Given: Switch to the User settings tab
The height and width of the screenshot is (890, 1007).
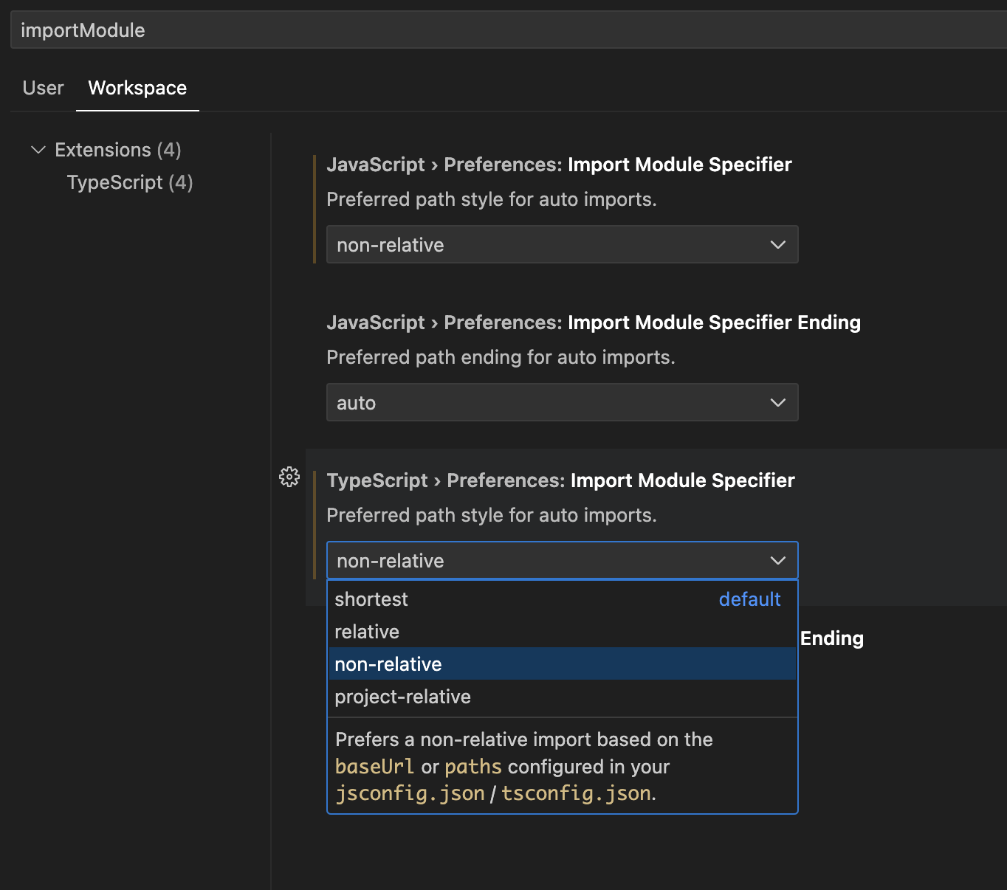Looking at the screenshot, I should click(x=43, y=88).
